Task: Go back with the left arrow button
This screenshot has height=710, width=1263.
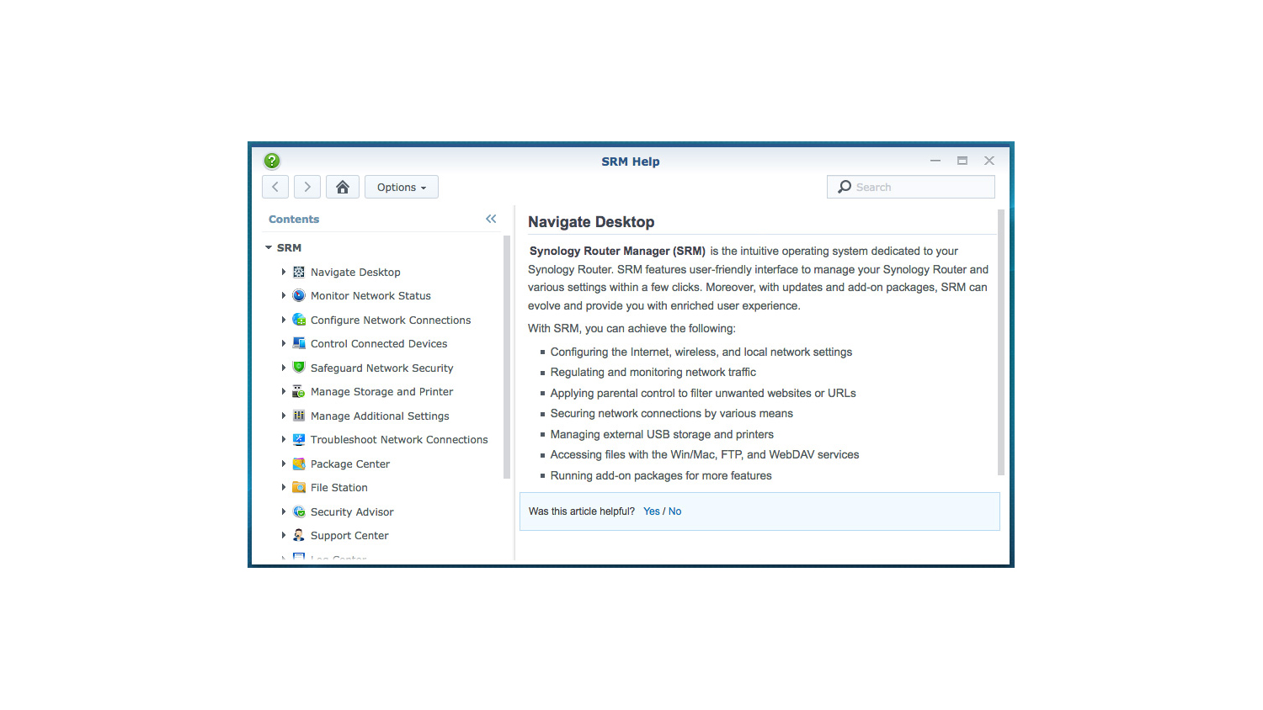Action: (x=275, y=187)
